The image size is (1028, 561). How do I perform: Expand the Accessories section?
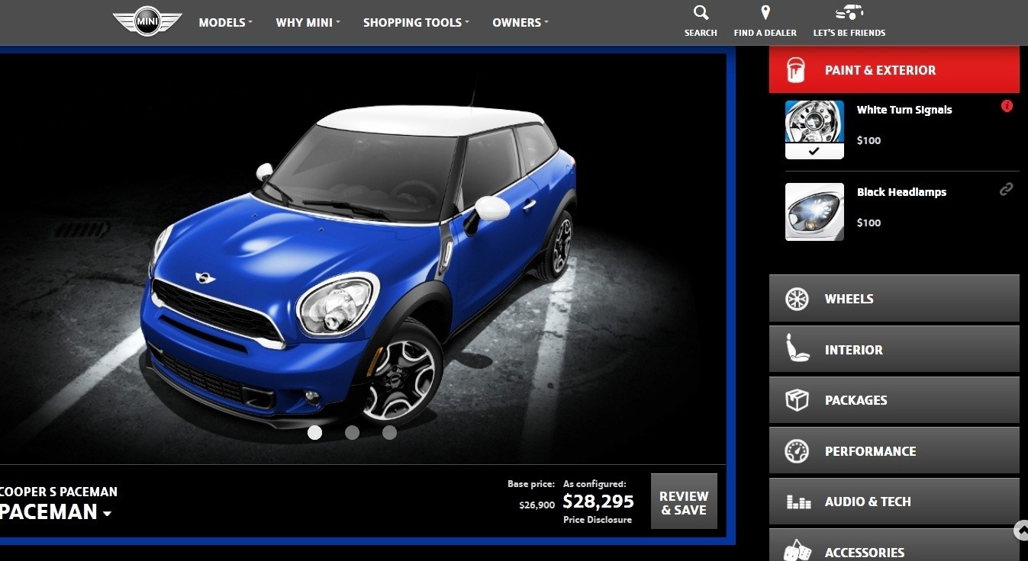click(894, 546)
